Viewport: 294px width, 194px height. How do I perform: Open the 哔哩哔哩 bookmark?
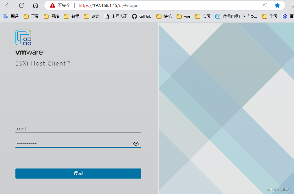tap(236, 16)
